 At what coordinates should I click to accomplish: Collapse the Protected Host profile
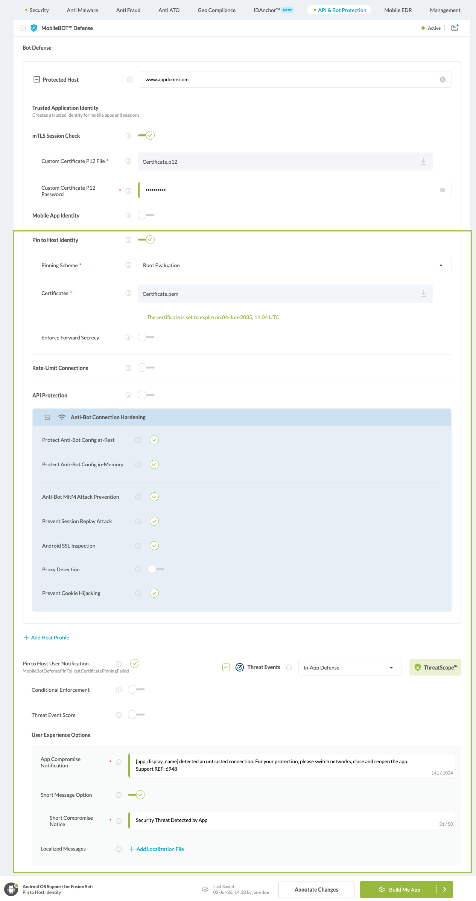pos(36,79)
